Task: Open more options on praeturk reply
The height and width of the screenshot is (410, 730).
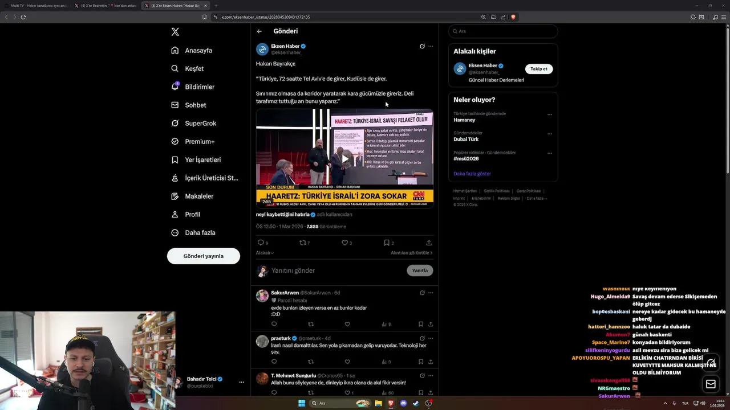Action: [x=431, y=338]
